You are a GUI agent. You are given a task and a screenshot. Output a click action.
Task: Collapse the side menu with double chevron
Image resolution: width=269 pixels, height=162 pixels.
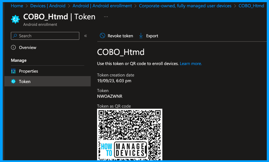[x=85, y=36]
